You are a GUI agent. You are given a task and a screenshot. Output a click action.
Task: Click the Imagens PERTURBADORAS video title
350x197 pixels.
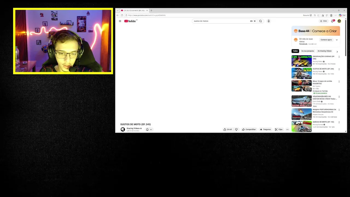point(325,111)
